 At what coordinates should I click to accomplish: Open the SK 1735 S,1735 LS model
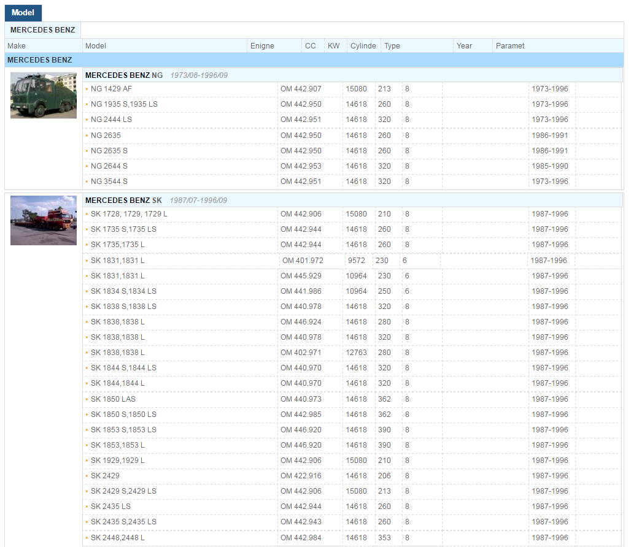tap(123, 229)
